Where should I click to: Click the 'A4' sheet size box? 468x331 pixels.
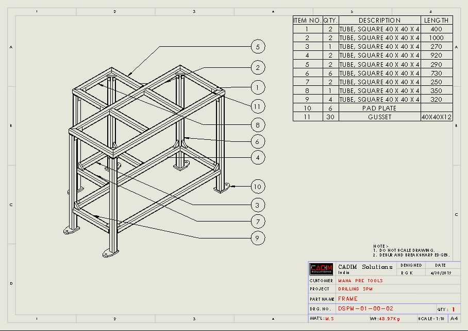[454, 319]
